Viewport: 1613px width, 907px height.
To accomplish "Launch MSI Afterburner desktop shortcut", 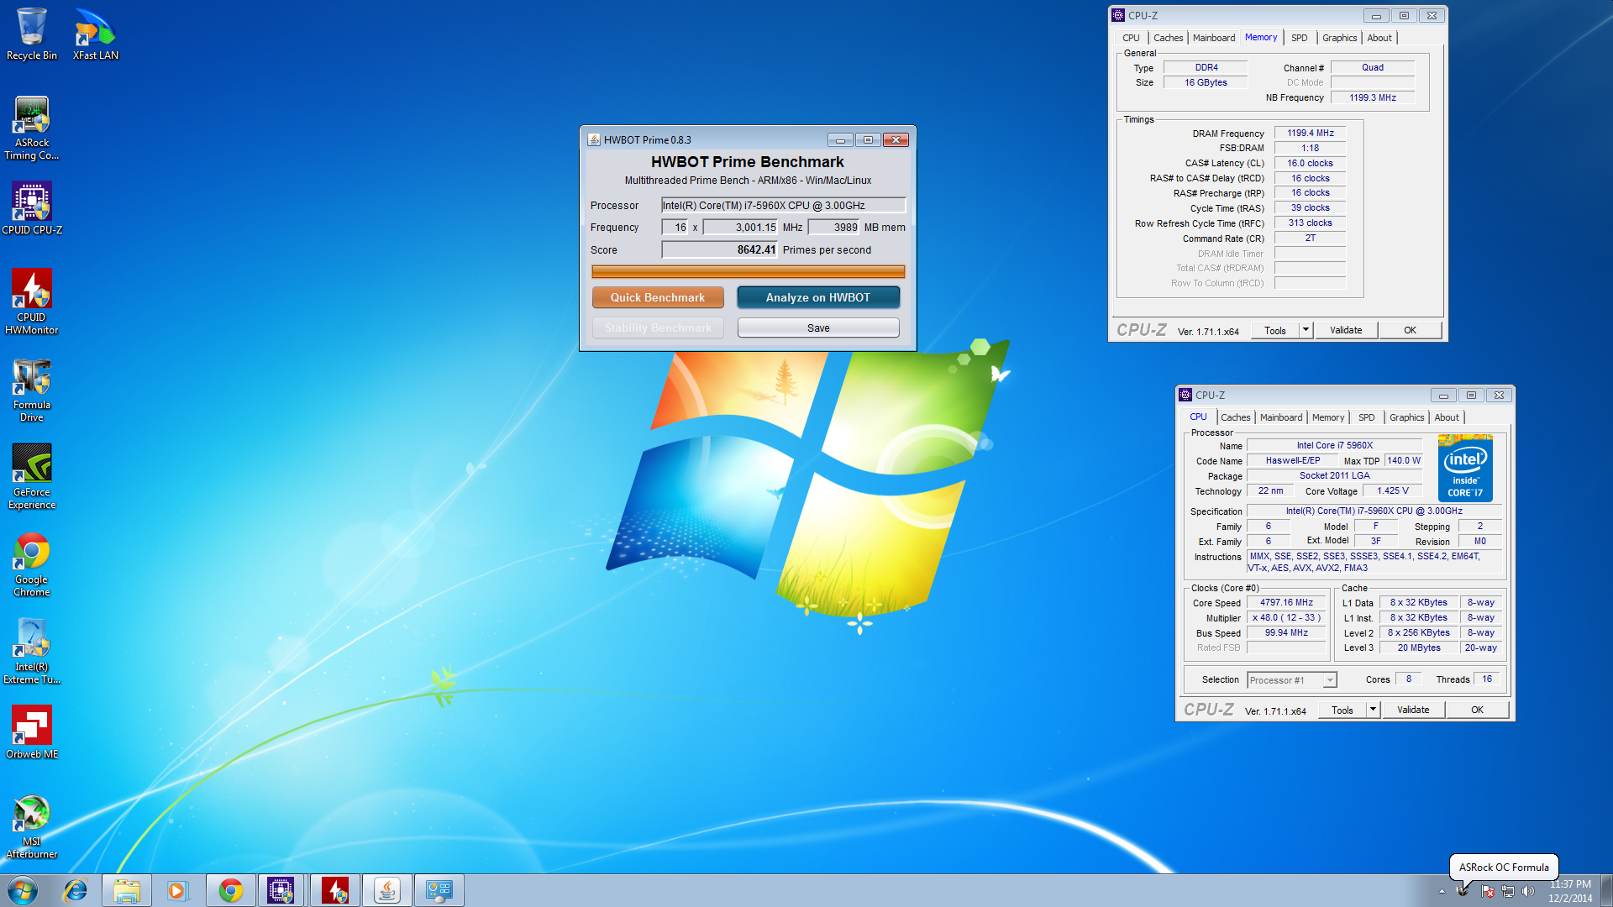I will (x=32, y=826).
